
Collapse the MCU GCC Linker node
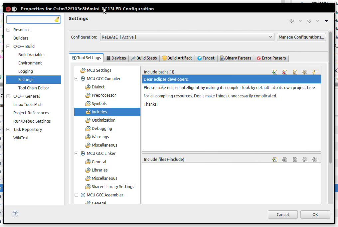[76, 153]
